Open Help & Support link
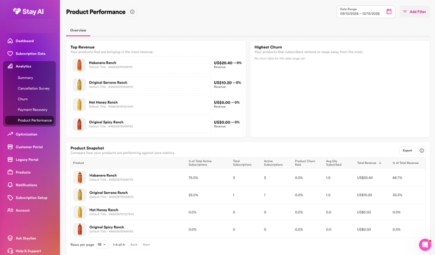This screenshot has width=435, height=255. 28,251
